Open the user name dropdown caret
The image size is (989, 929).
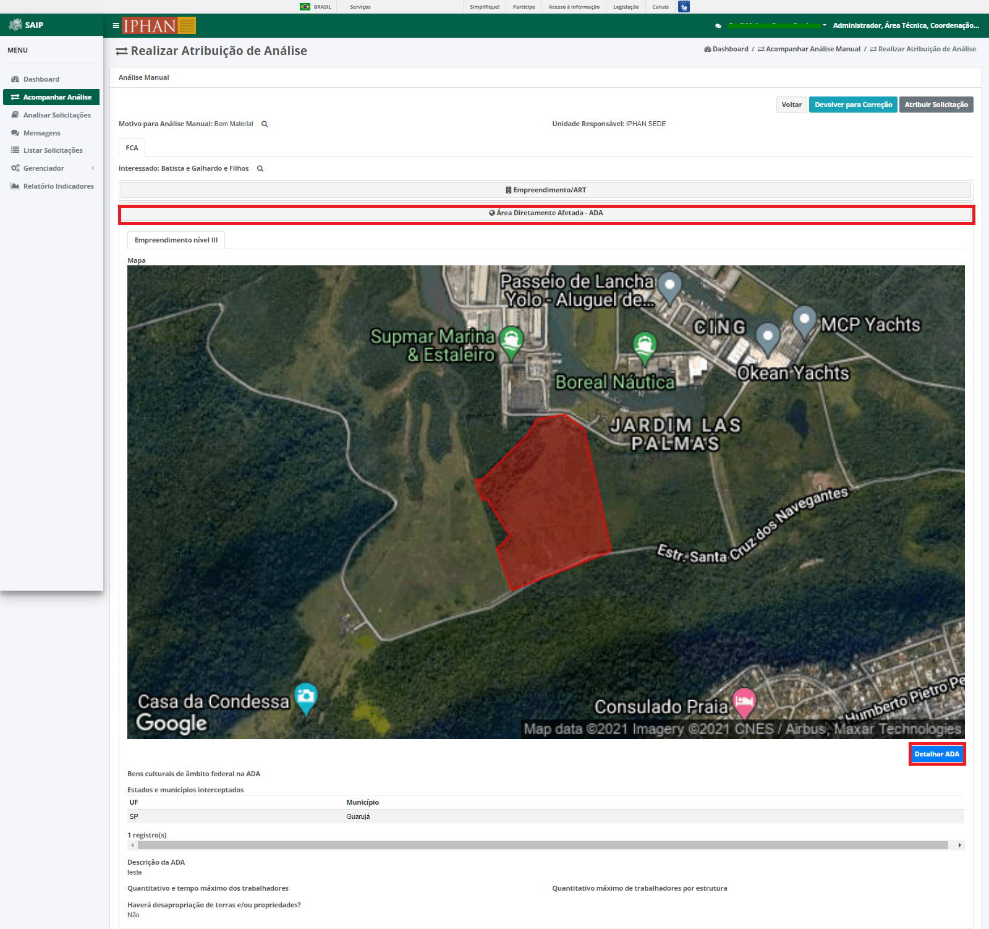coord(825,25)
